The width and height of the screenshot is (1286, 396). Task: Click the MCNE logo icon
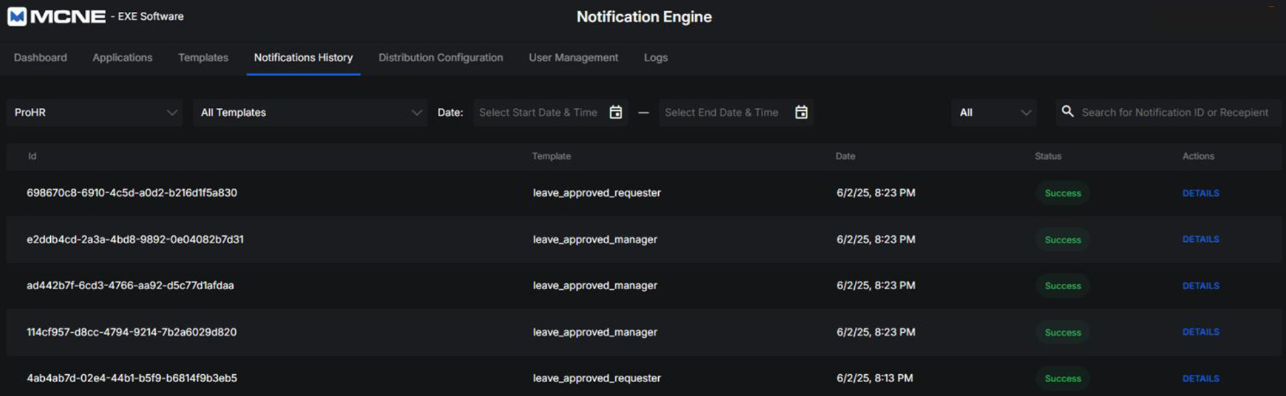point(17,16)
